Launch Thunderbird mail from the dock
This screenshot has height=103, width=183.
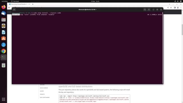(3, 13)
